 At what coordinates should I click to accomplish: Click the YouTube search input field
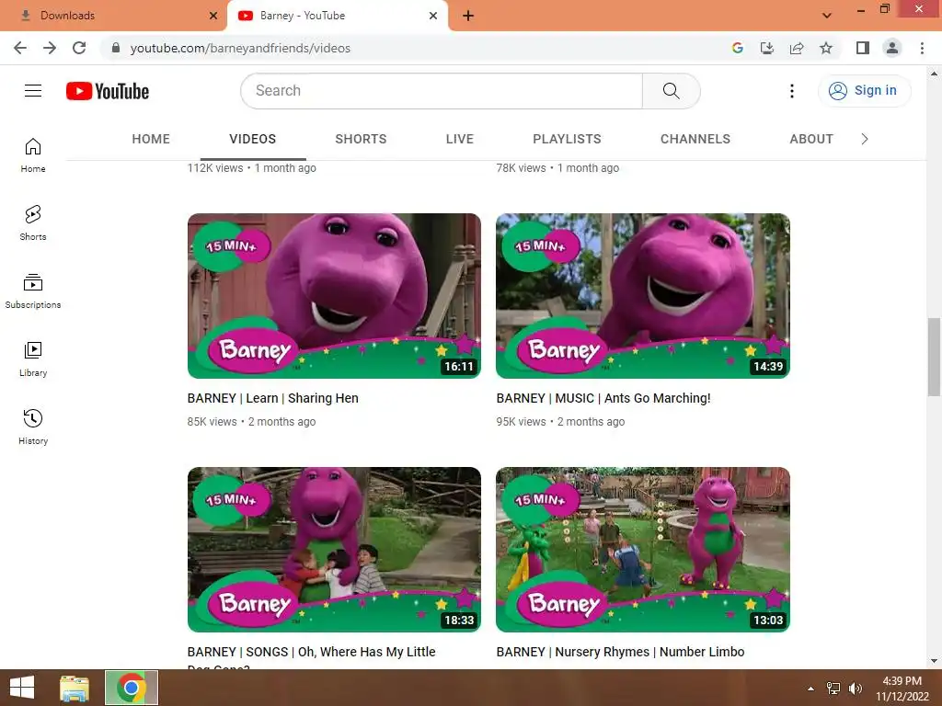click(442, 91)
